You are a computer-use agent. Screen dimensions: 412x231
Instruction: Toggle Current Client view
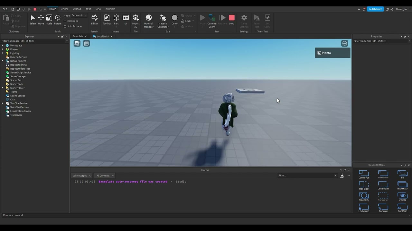pyautogui.click(x=212, y=20)
